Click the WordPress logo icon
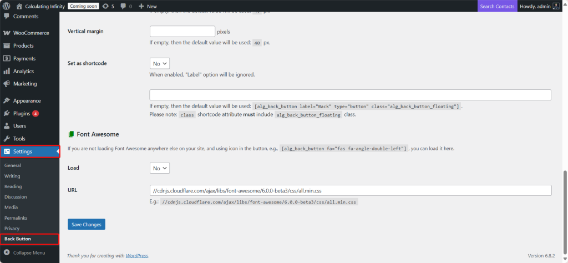 [x=7, y=6]
